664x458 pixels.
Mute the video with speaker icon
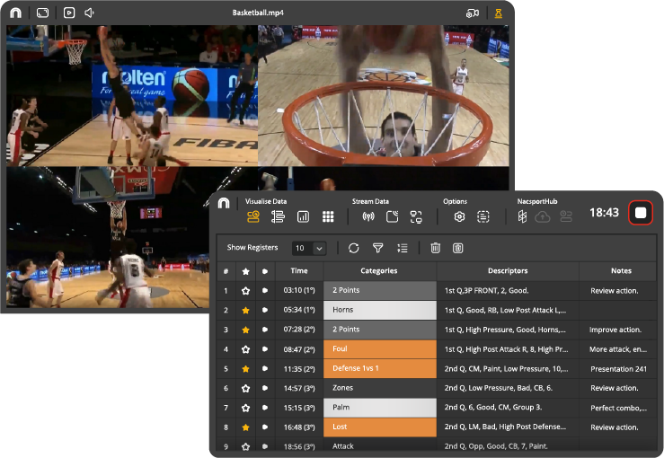90,13
